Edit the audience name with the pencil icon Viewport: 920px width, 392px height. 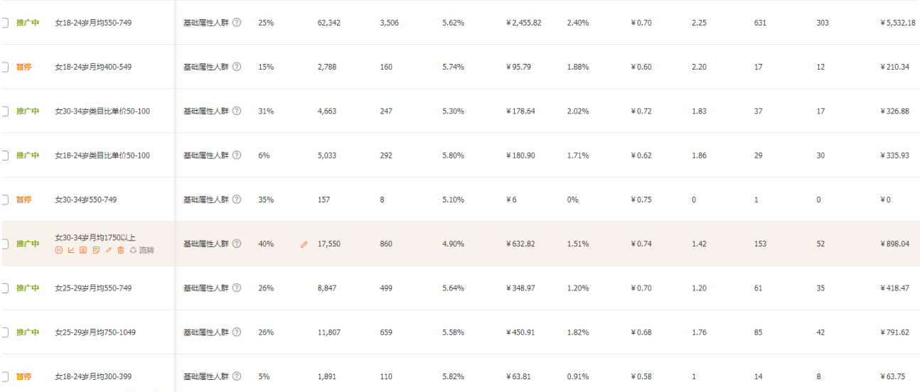[x=109, y=250]
